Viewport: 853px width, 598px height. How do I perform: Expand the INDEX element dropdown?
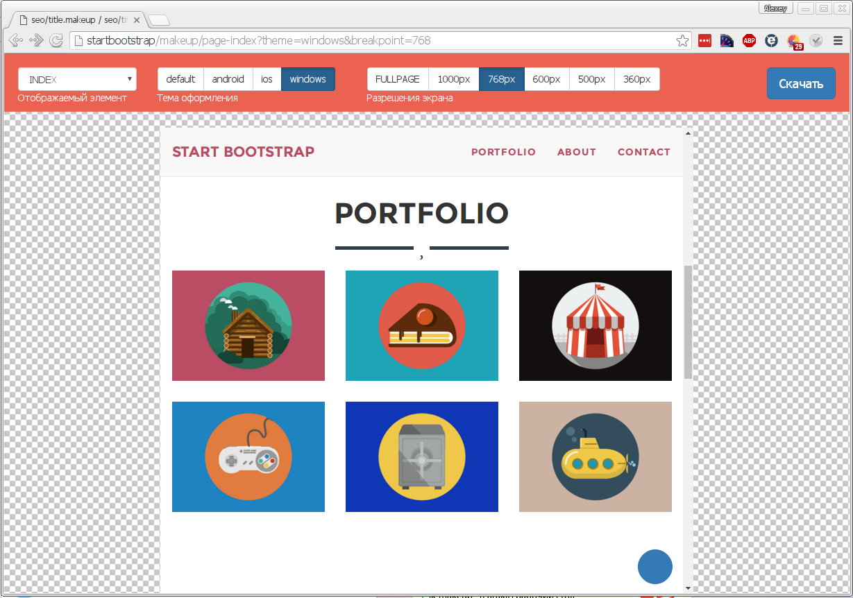(77, 79)
